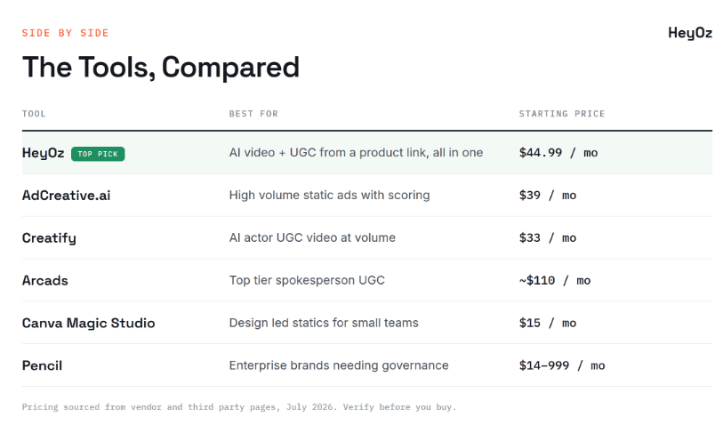Click the STARTING PRICE column header
Viewport: 723px width, 425px height.
562,114
